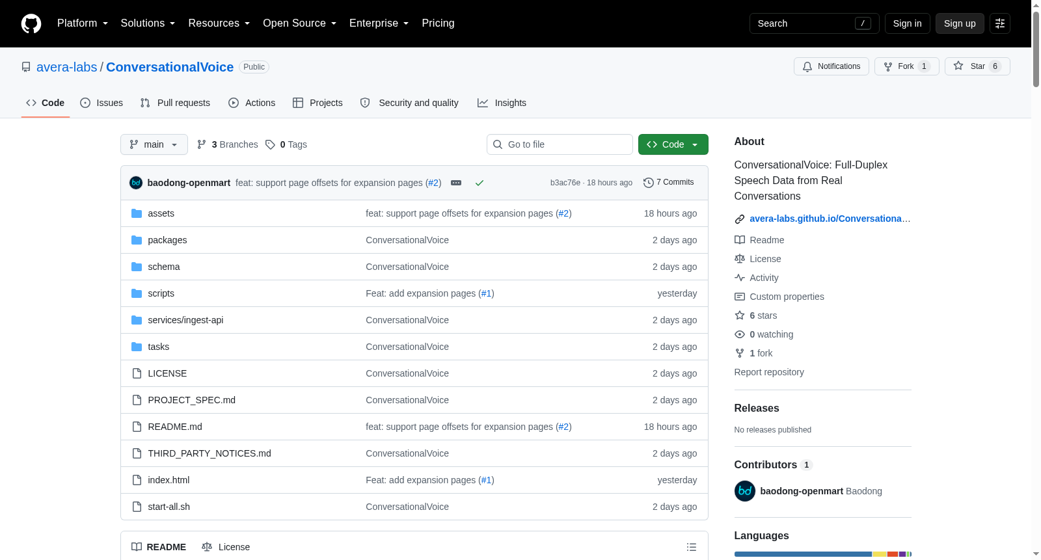Open the Projects tab
Screen dimensions: 1041x560
[x=318, y=103]
